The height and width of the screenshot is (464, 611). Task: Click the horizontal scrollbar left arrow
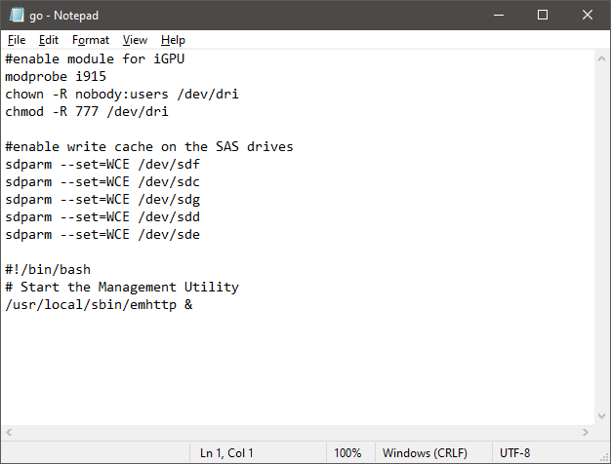coord(9,432)
